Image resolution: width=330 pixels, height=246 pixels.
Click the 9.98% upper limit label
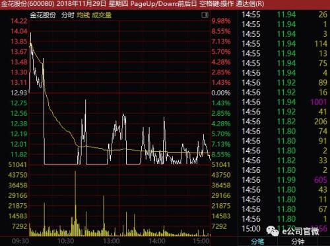coord(221,21)
